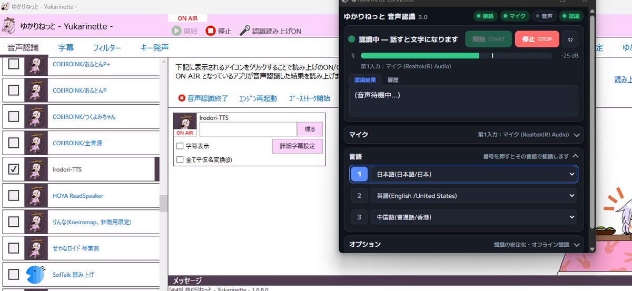632x291 pixels.
Task: Enable the HOYA ReadSpeaker checkbox
Action: (14, 196)
